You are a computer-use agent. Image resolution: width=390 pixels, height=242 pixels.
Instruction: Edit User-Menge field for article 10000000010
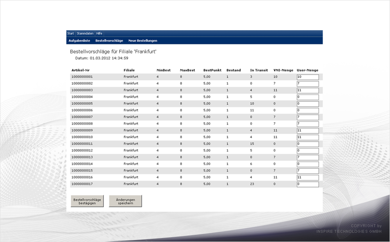coord(308,137)
